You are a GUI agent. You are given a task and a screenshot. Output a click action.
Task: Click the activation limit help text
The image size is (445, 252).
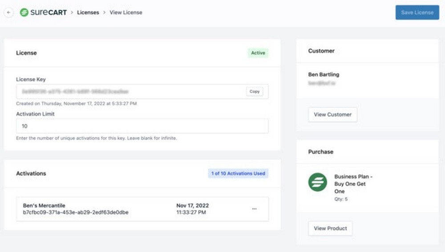97,138
